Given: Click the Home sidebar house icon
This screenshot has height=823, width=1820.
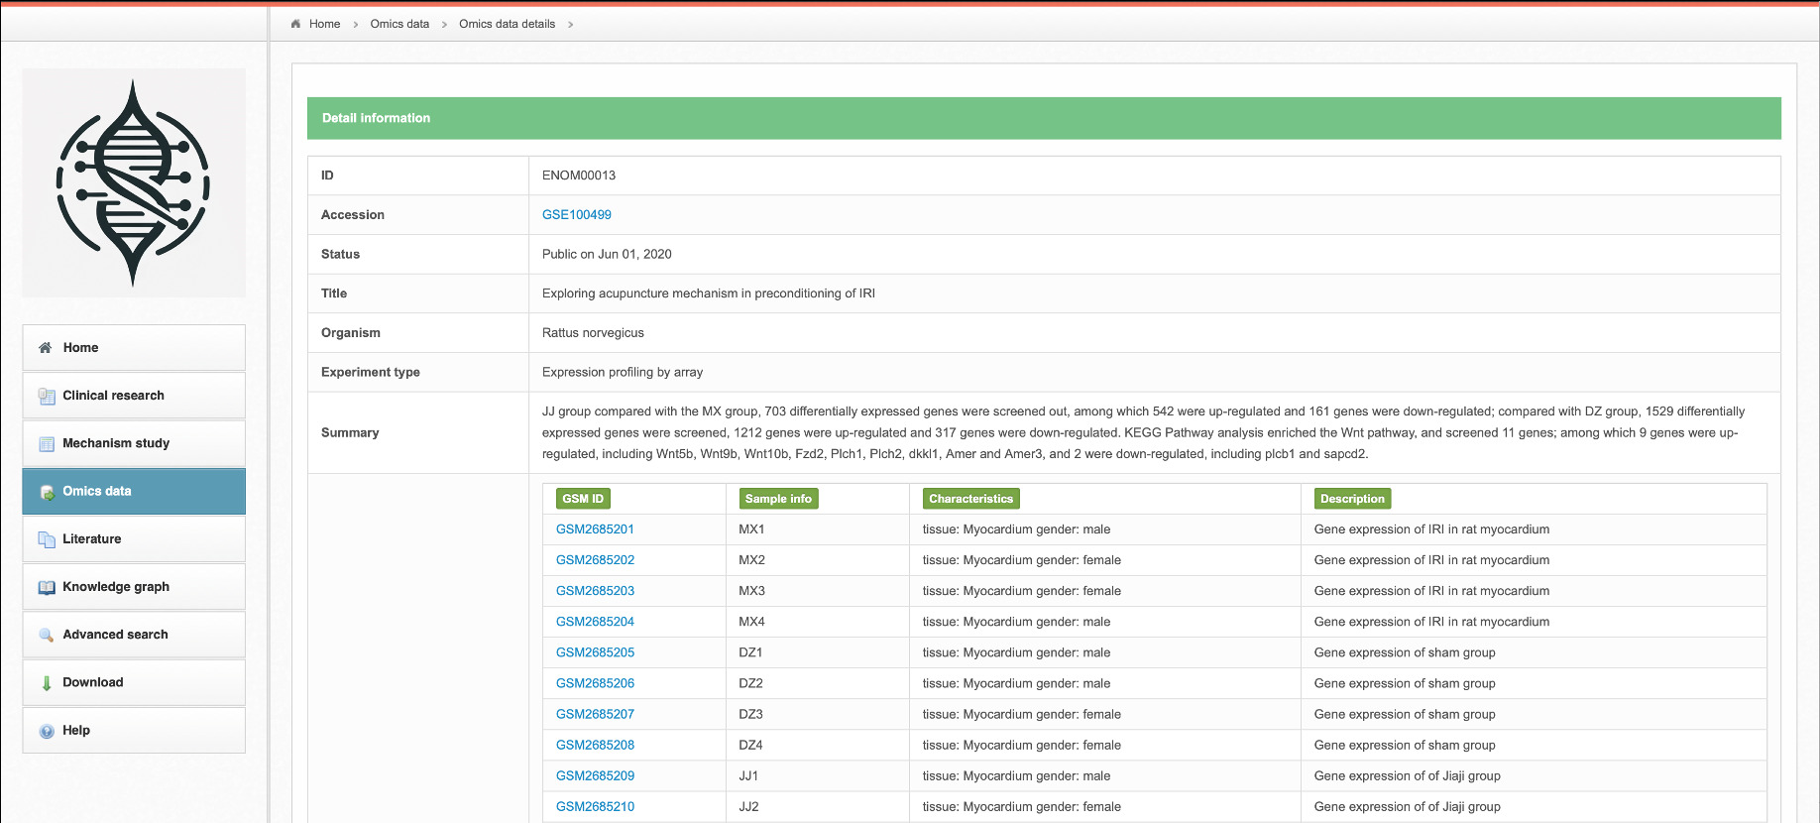Looking at the screenshot, I should (x=46, y=348).
